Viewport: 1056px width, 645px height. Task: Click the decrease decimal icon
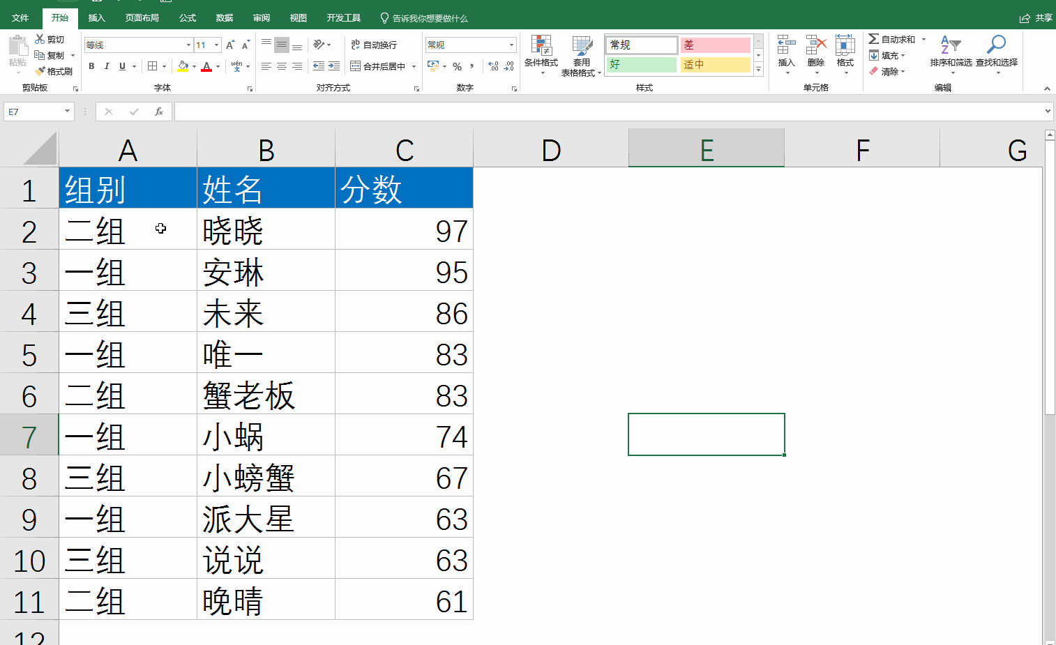(509, 66)
